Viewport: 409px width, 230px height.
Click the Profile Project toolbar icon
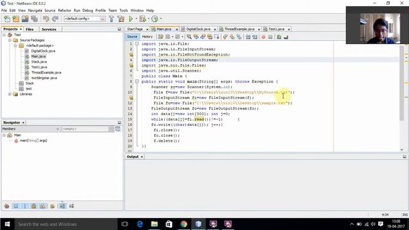click(x=155, y=19)
